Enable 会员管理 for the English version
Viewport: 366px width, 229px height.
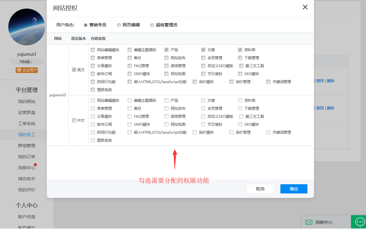[x=203, y=58]
